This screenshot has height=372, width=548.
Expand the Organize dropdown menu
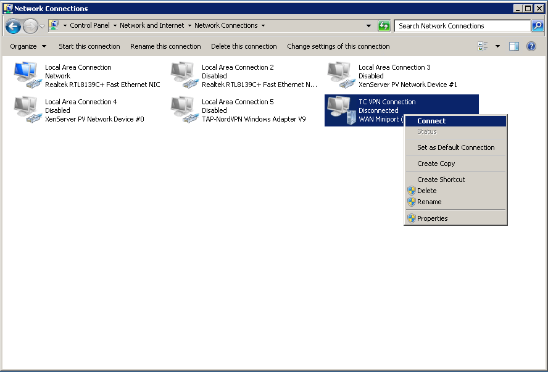coord(28,46)
